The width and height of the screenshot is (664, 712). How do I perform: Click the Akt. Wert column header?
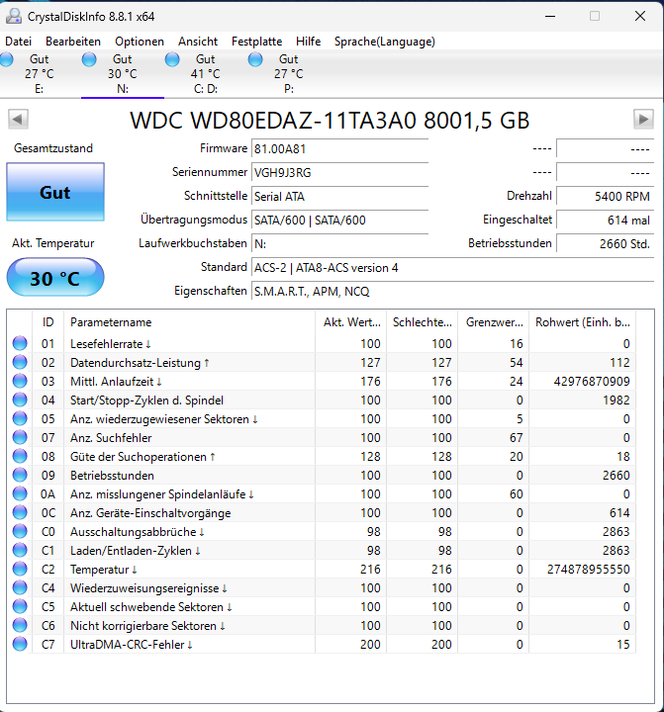coord(351,322)
